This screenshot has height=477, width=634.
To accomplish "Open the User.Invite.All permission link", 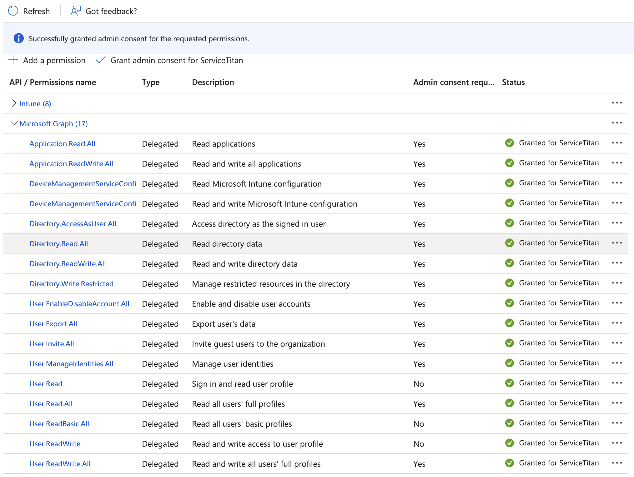I will tap(52, 344).
